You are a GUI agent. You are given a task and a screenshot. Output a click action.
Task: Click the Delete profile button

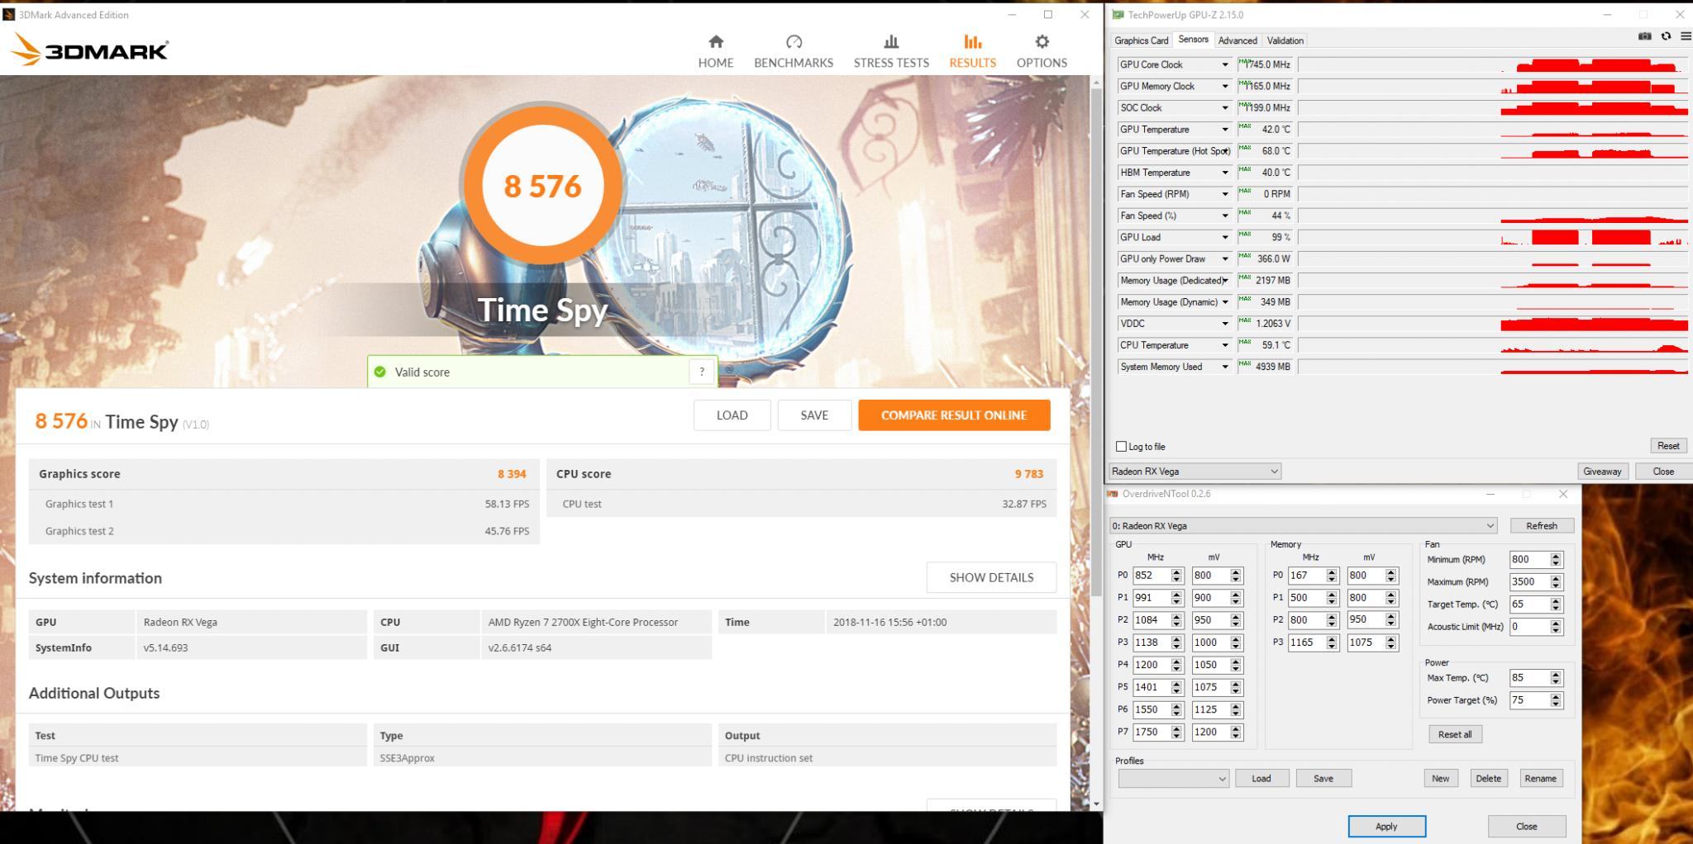point(1488,779)
